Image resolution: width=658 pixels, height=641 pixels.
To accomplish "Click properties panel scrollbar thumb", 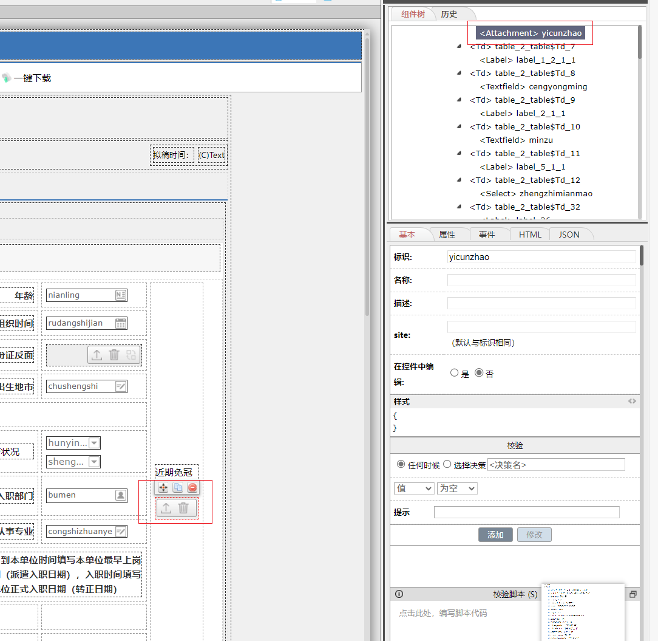I will (x=641, y=255).
